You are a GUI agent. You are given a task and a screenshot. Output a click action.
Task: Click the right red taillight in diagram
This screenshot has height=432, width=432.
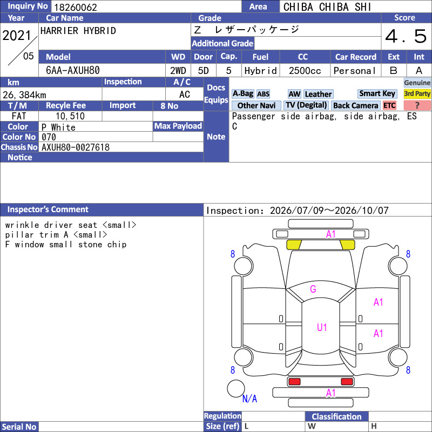347,382
